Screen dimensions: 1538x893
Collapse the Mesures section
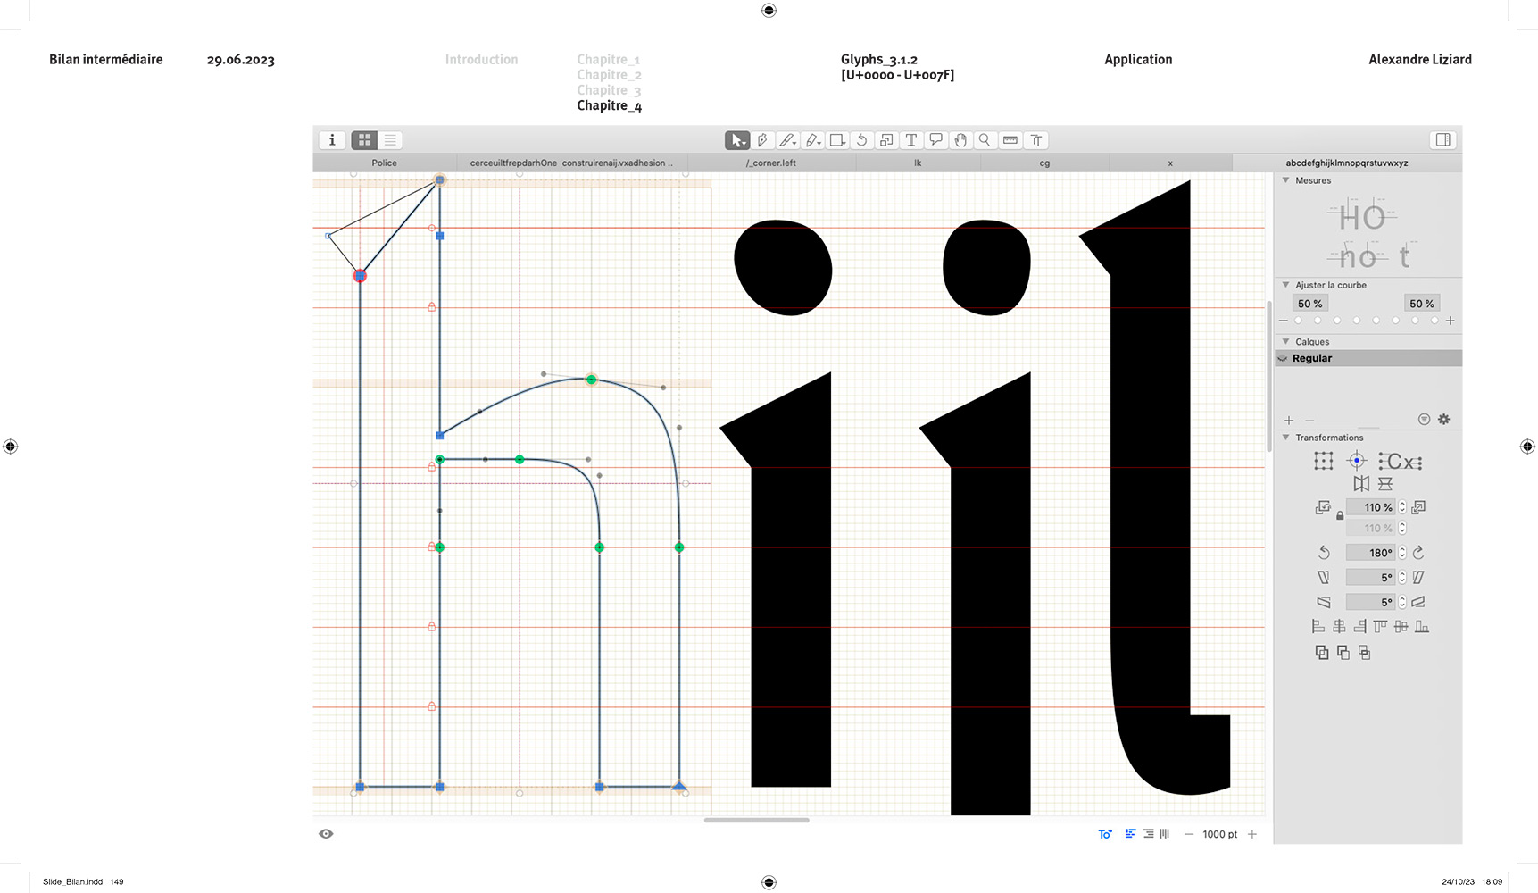pyautogui.click(x=1285, y=180)
